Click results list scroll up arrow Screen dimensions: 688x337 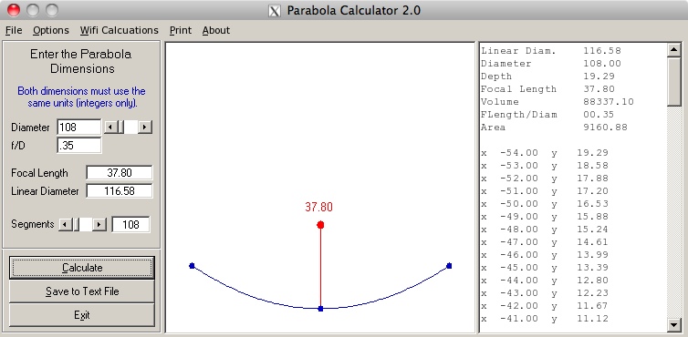click(673, 50)
